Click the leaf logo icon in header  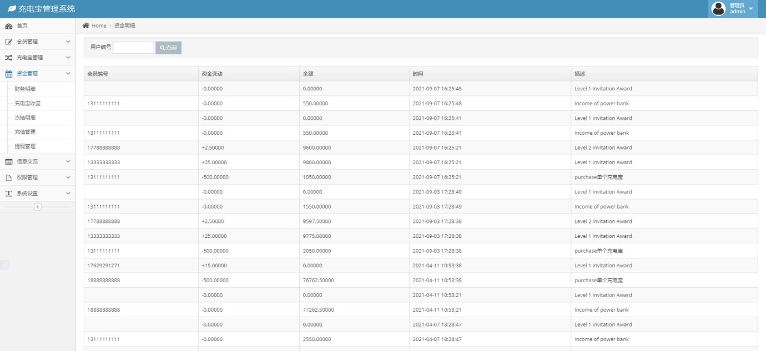tap(12, 9)
